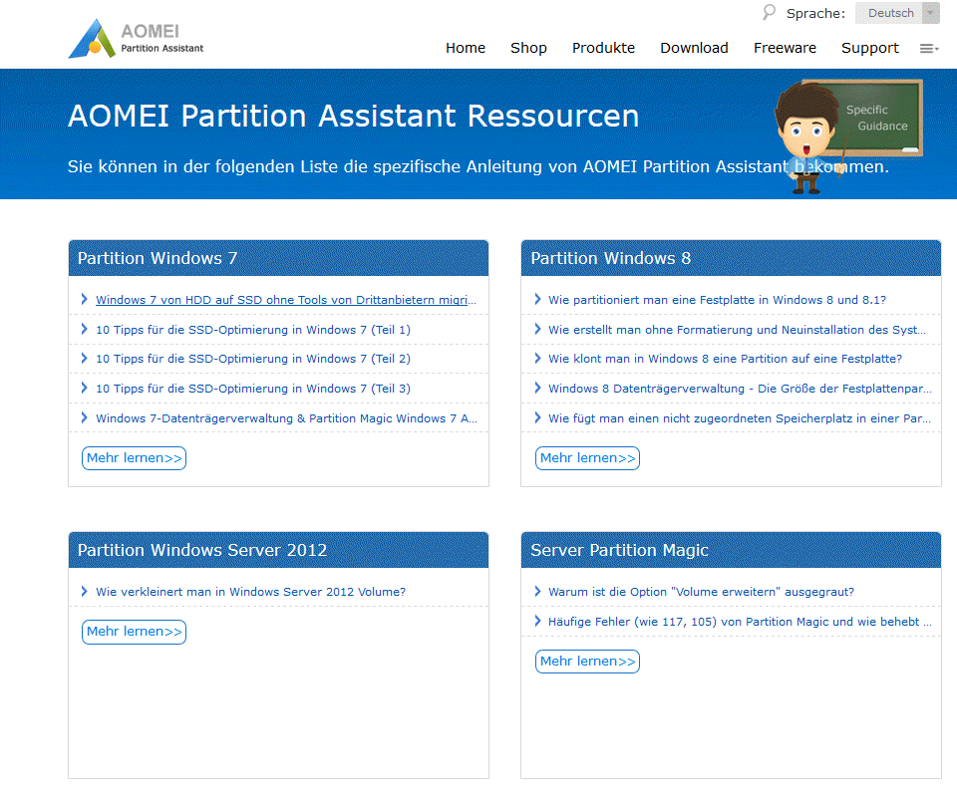
Task: Click Mehr lernen under Partition Windows 7
Action: point(135,458)
